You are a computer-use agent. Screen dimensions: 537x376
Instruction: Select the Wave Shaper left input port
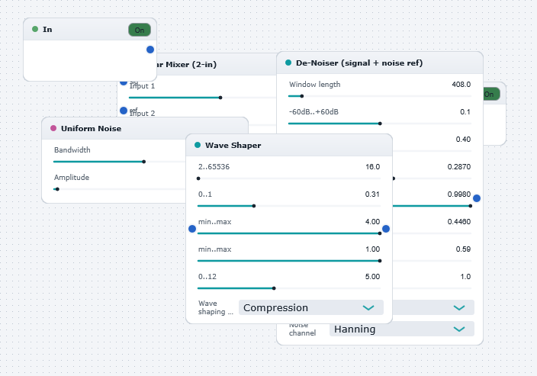pyautogui.click(x=192, y=229)
